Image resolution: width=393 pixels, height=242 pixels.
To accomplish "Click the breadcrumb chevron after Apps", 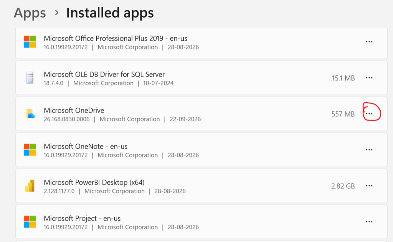I will [57, 13].
